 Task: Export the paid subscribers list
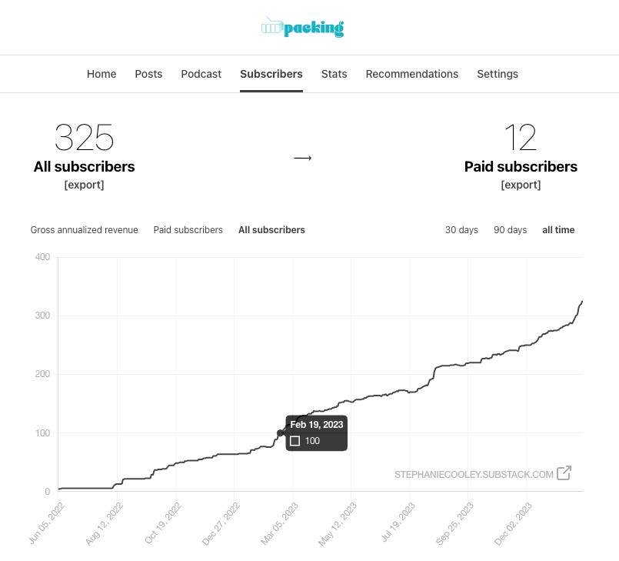[x=521, y=185]
